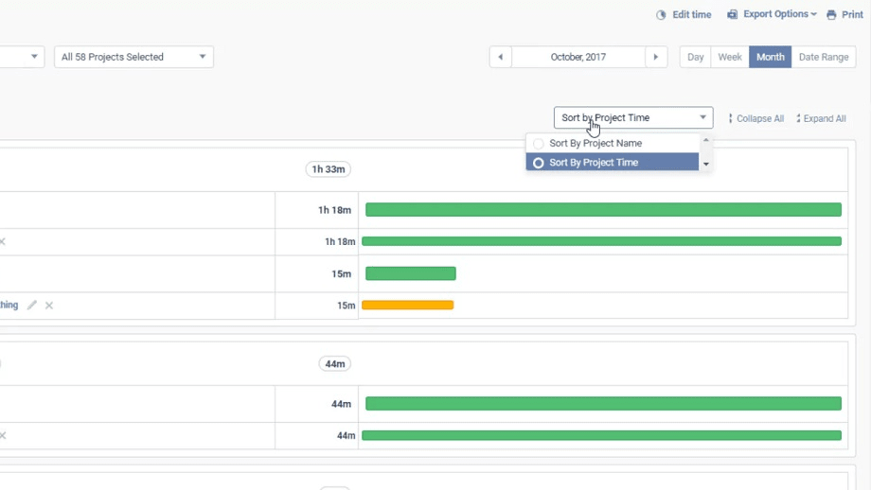
Task: Click sort list scrollbar up arrow
Action: coord(706,140)
